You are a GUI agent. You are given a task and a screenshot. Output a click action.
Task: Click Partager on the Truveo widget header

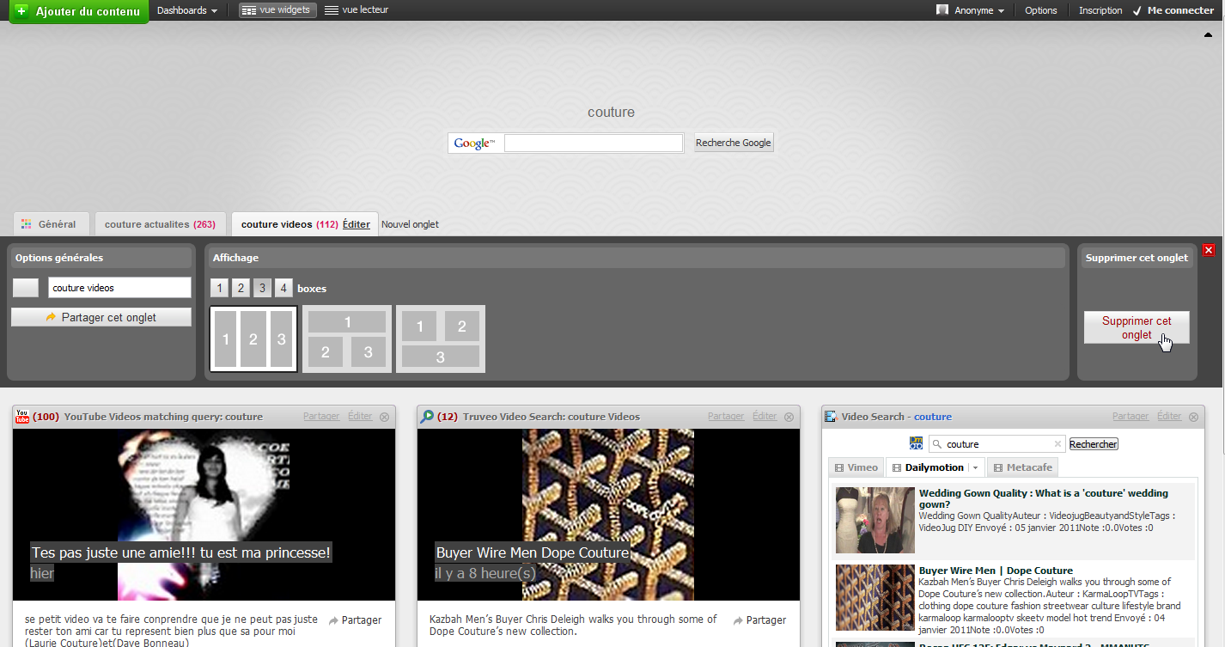[726, 416]
